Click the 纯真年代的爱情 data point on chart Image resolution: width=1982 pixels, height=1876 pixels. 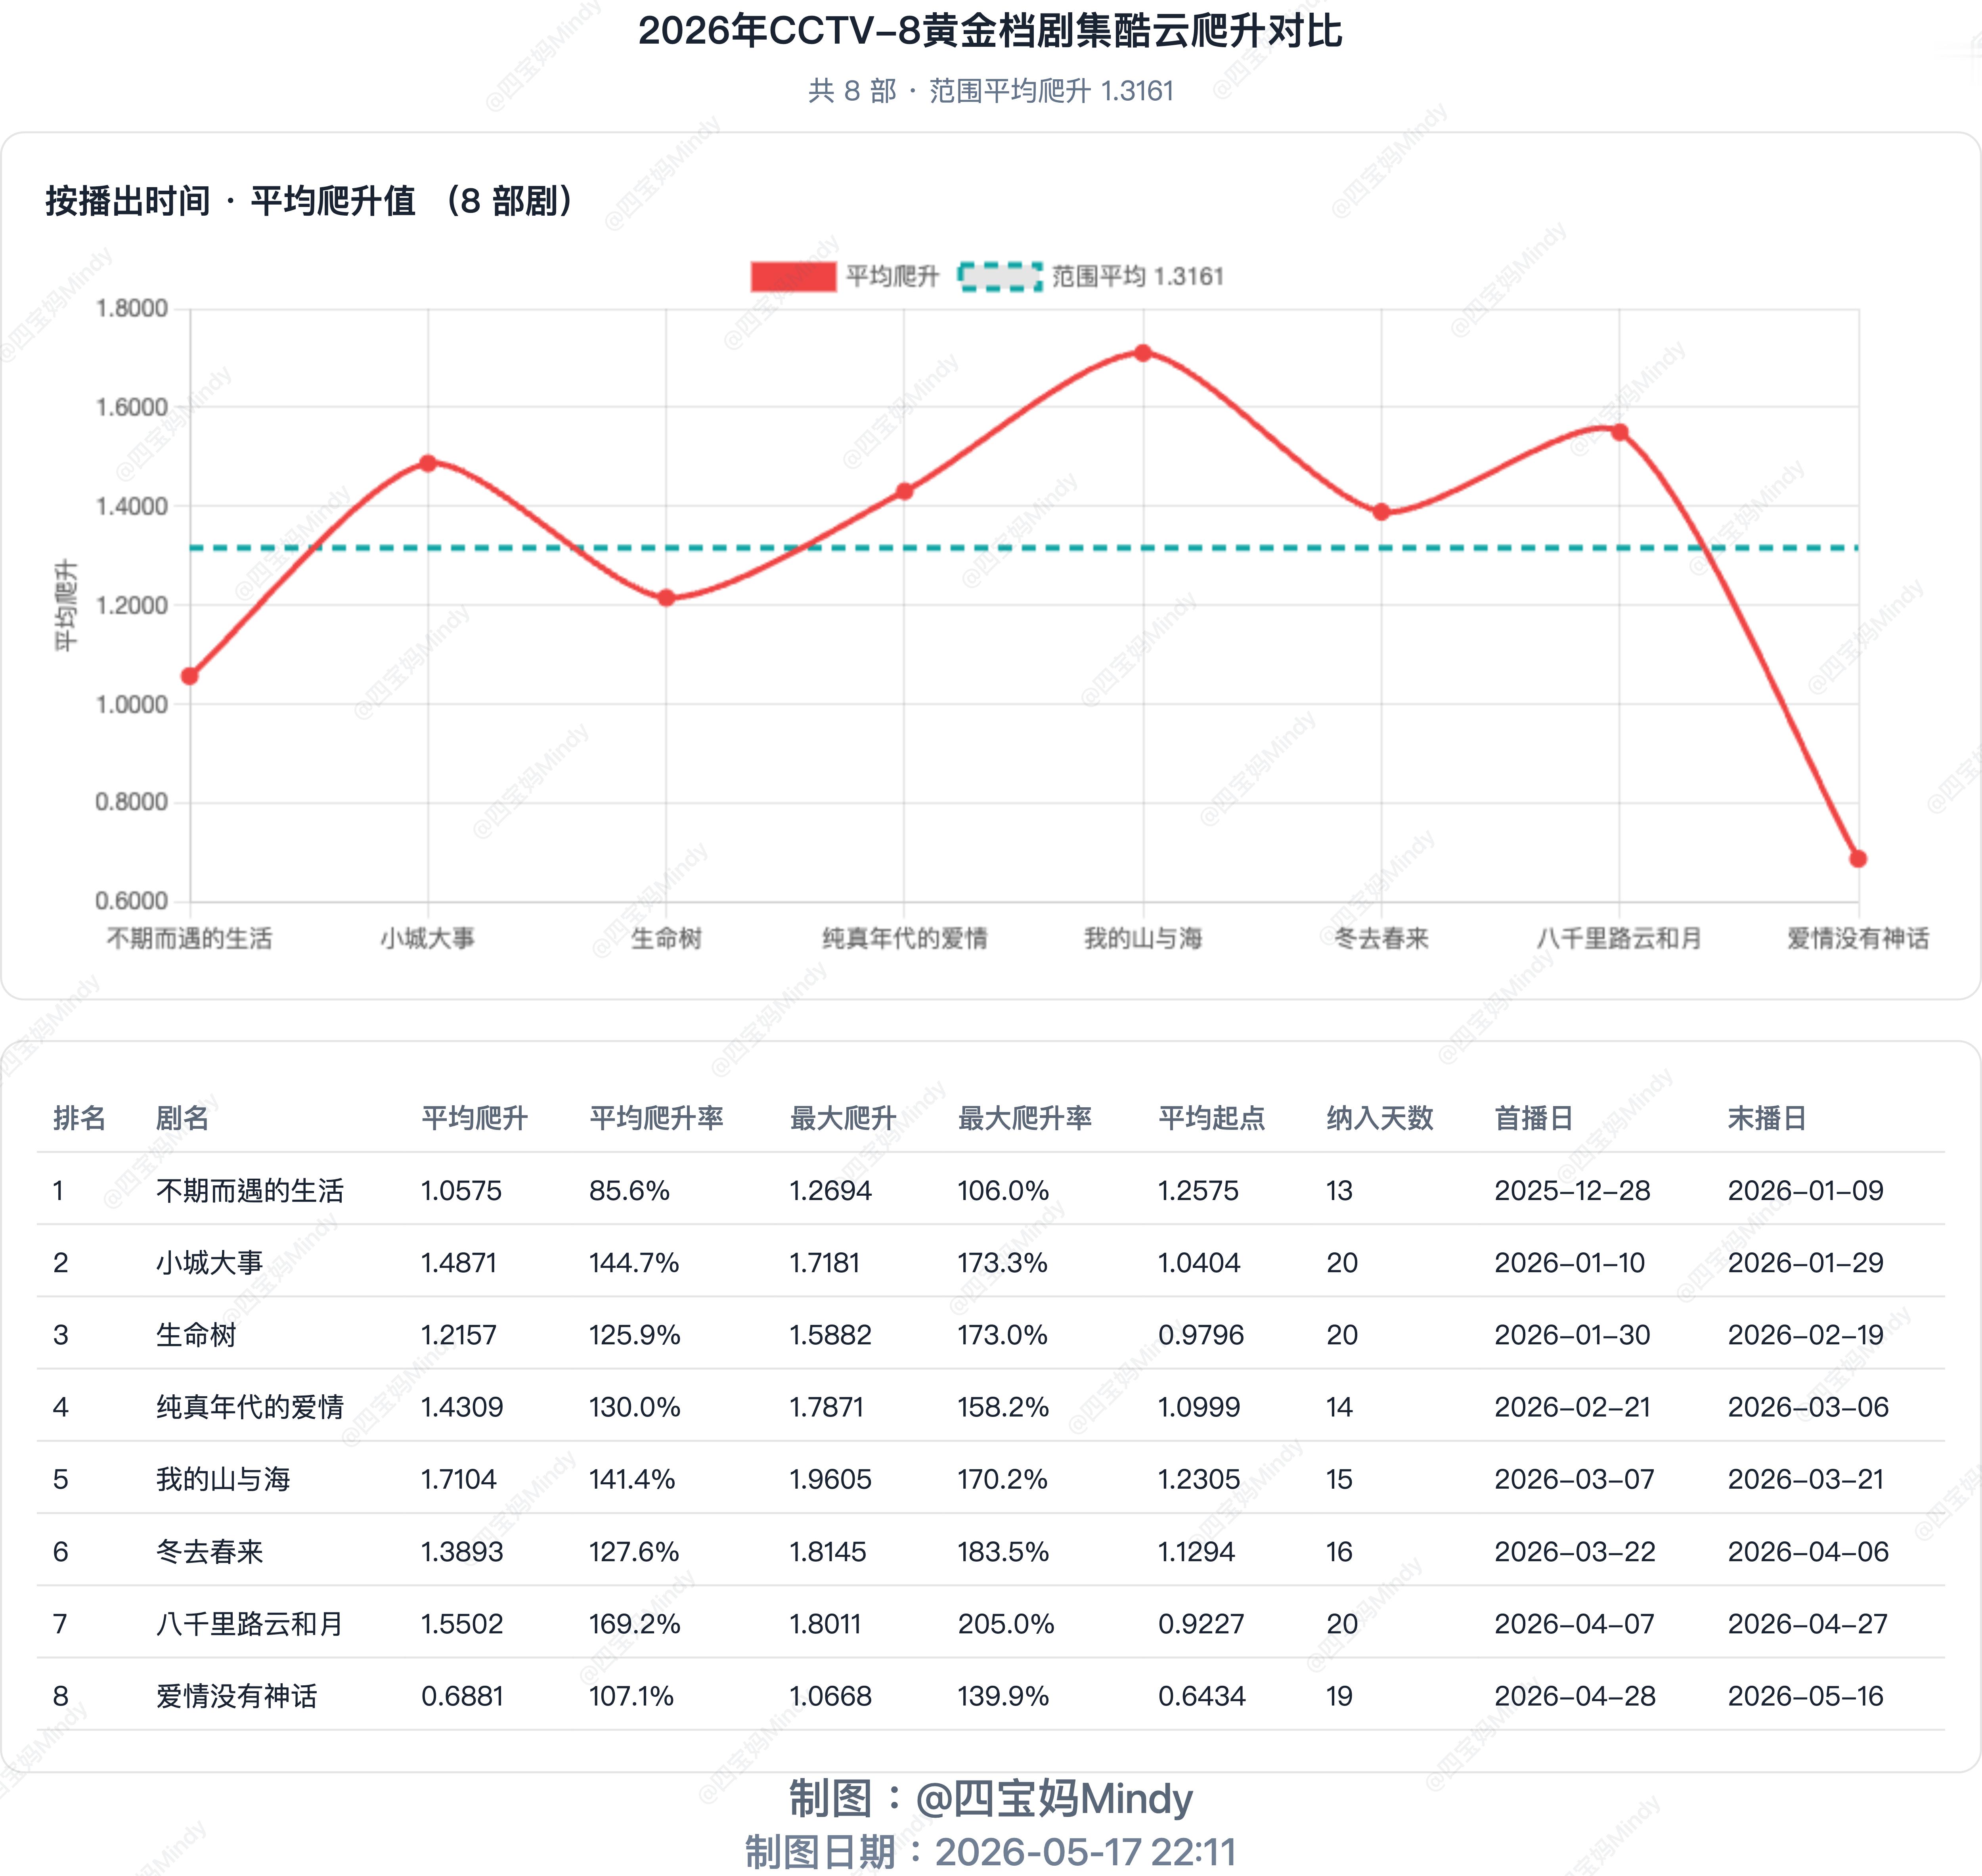point(904,491)
